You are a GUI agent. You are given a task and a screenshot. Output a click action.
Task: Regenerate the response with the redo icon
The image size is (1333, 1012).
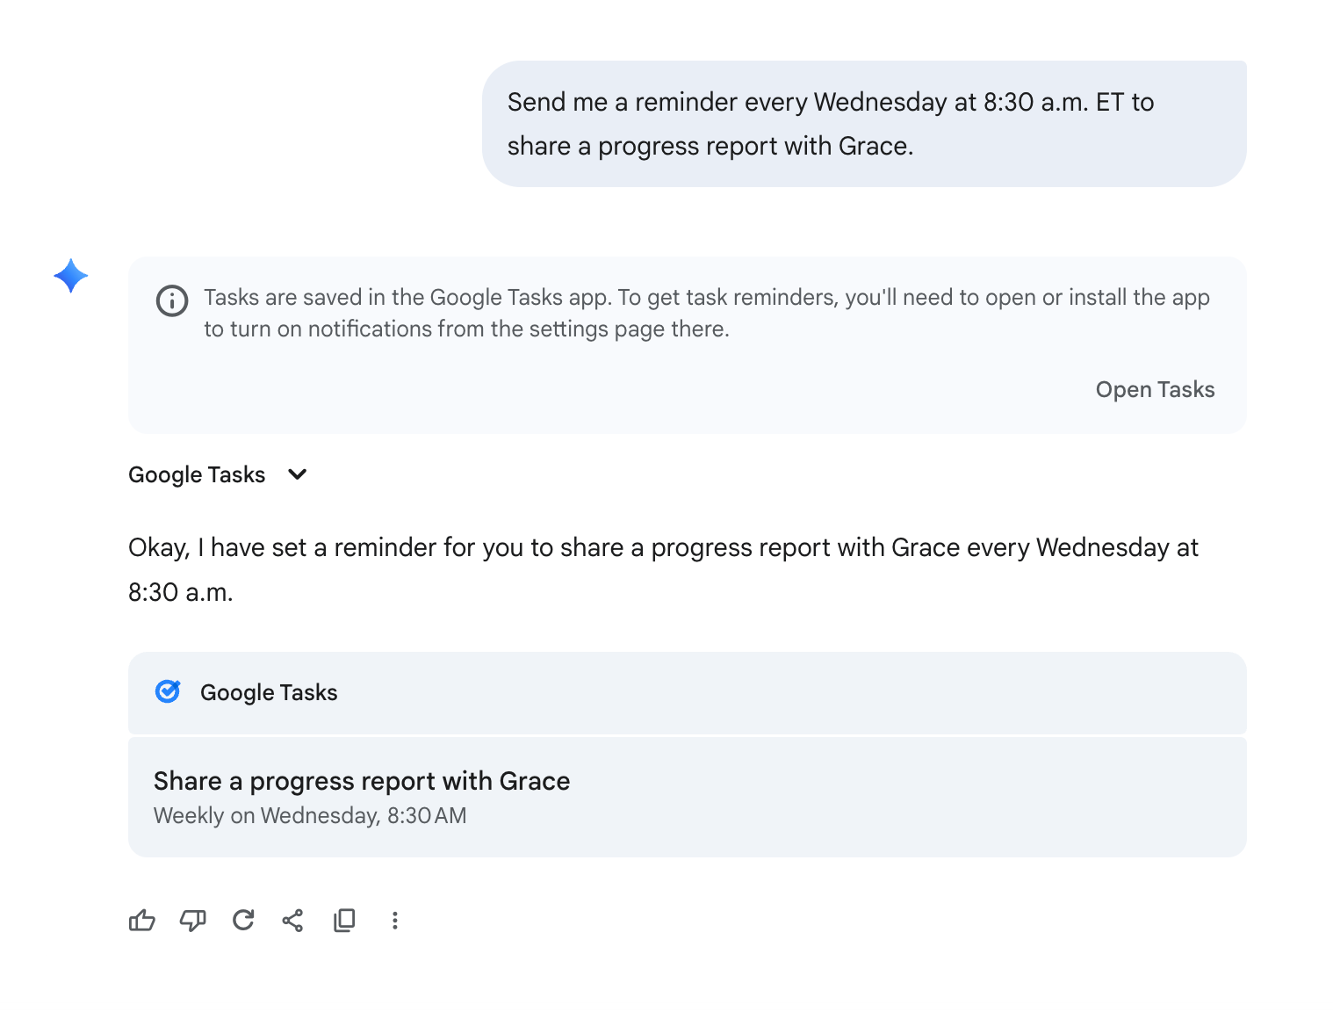[243, 920]
